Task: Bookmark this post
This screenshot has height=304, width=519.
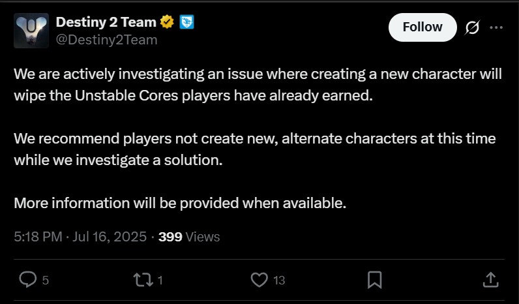Action: tap(375, 280)
